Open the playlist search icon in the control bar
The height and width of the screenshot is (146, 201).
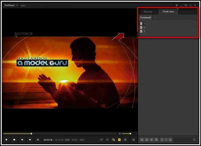tap(113, 140)
